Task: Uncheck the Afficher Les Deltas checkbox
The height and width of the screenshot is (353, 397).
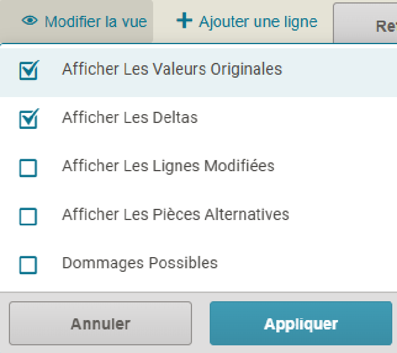Action: click(28, 119)
